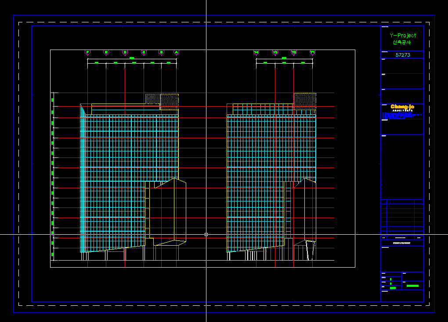The height and width of the screenshot is (322, 448).
Task: Pick hatched rooftop block on left elevation
Action: click(x=162, y=100)
